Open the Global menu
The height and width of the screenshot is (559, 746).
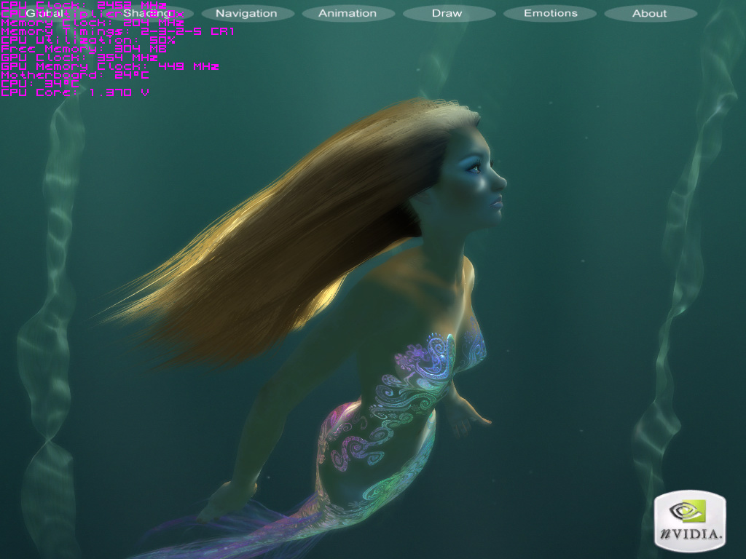(x=44, y=13)
